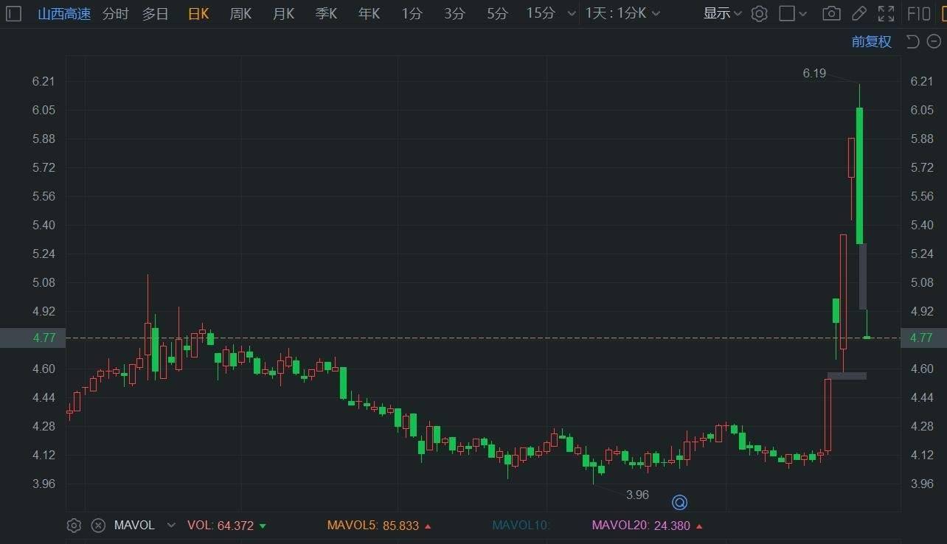
Task: Click the 3.96 low price annotation
Action: 637,495
